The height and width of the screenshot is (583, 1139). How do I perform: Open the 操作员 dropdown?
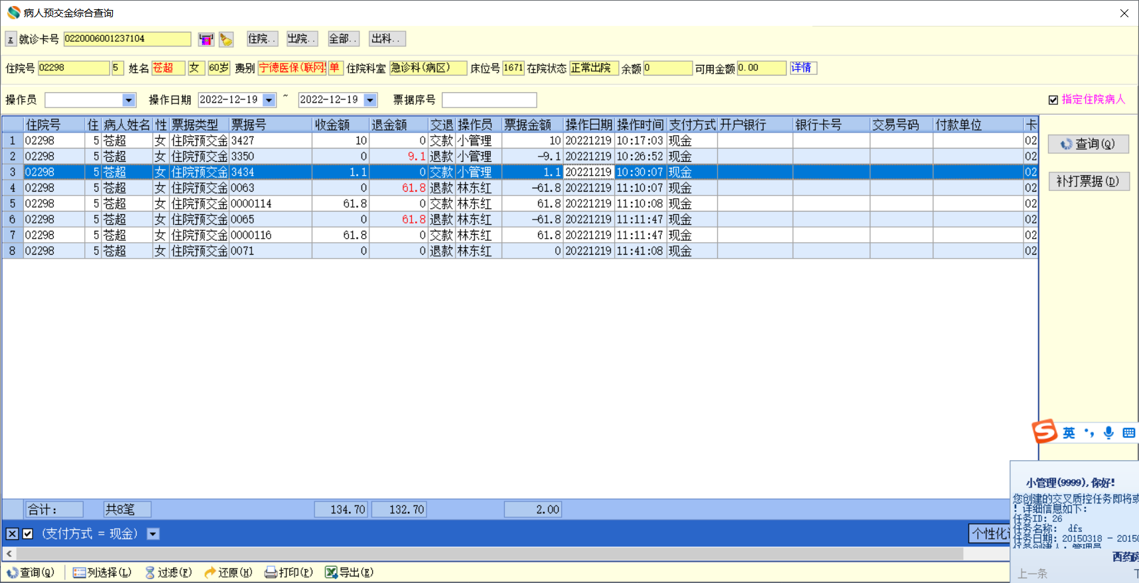coord(129,100)
